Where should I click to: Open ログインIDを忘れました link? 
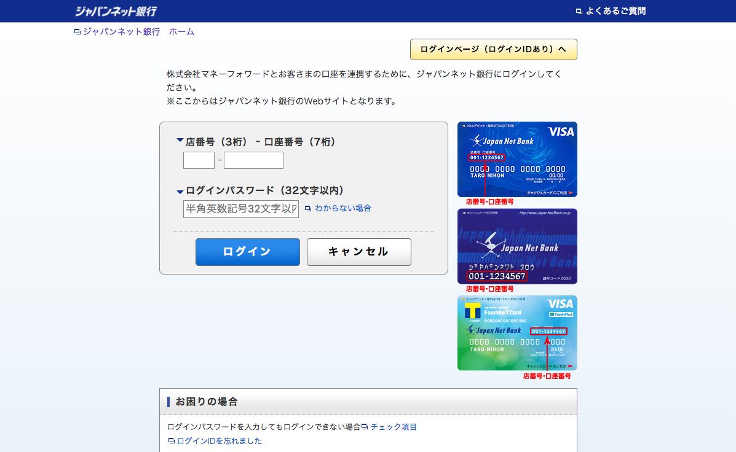tap(220, 441)
